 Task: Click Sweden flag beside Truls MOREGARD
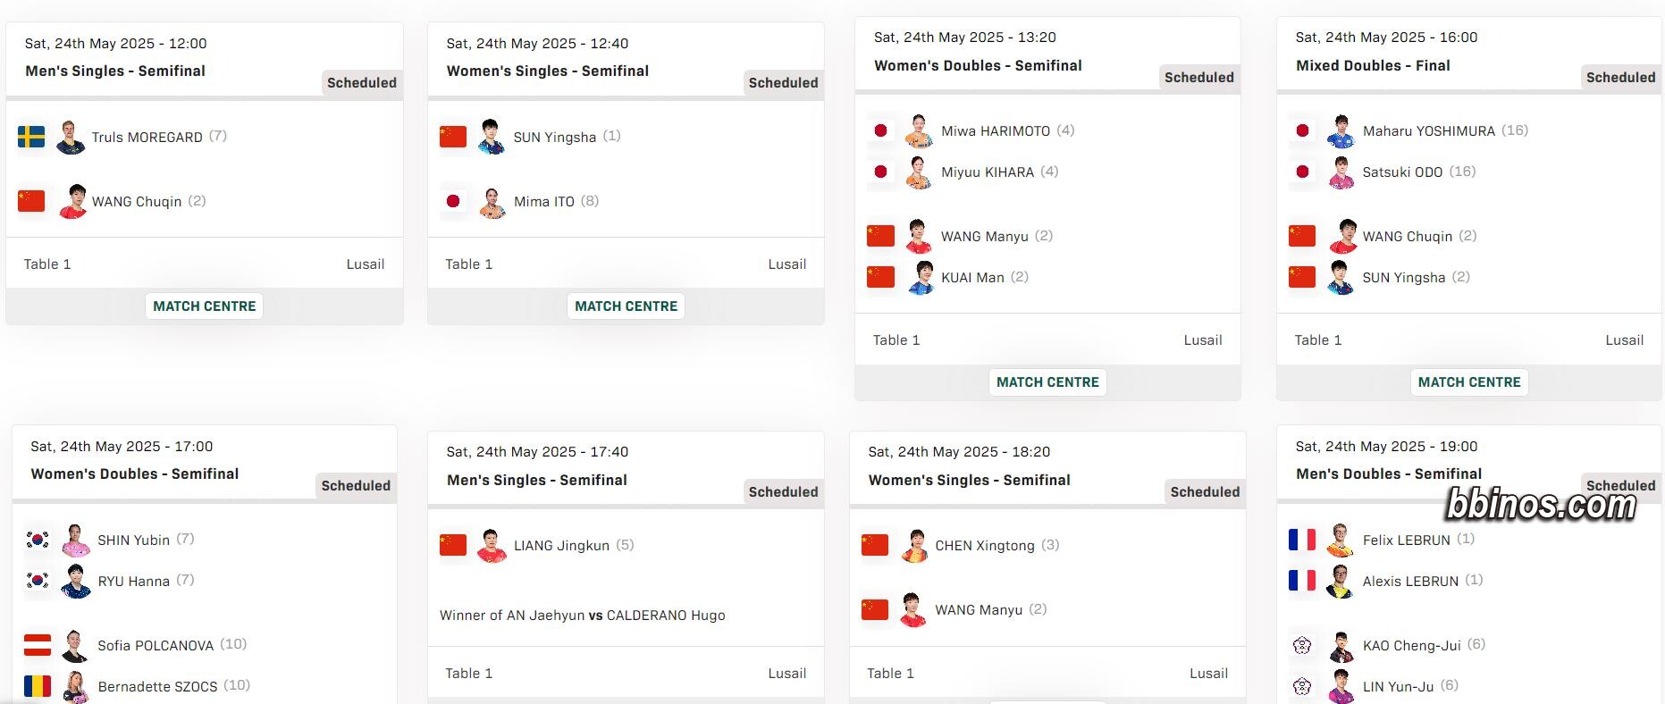pyautogui.click(x=31, y=137)
